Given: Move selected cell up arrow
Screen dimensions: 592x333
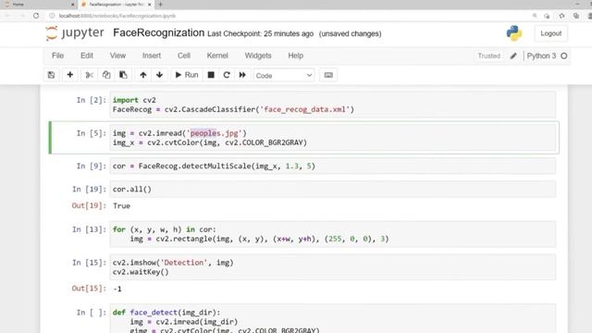Looking at the screenshot, I should pos(143,75).
